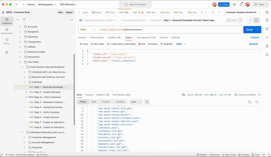
Task: Open the POST method dropdown
Action: click(x=87, y=30)
